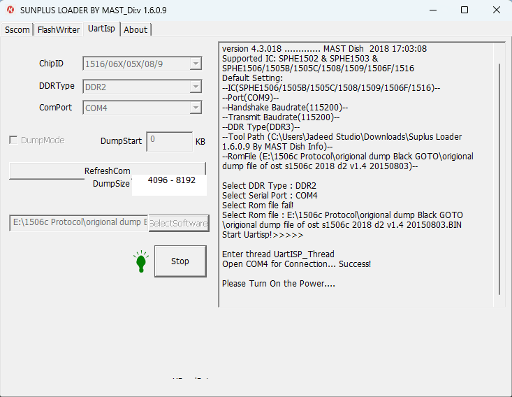Screen dimensions: 512x397
Task: Click '--Handshake Baudrate(115200)--' log line
Action: click(285, 107)
